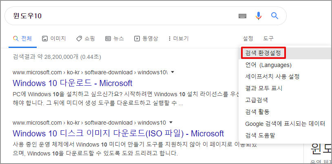Image resolution: width=332 pixels, height=164 pixels.
Task: Expand the dropdown arrow beside second result URL
Action: tap(171, 123)
